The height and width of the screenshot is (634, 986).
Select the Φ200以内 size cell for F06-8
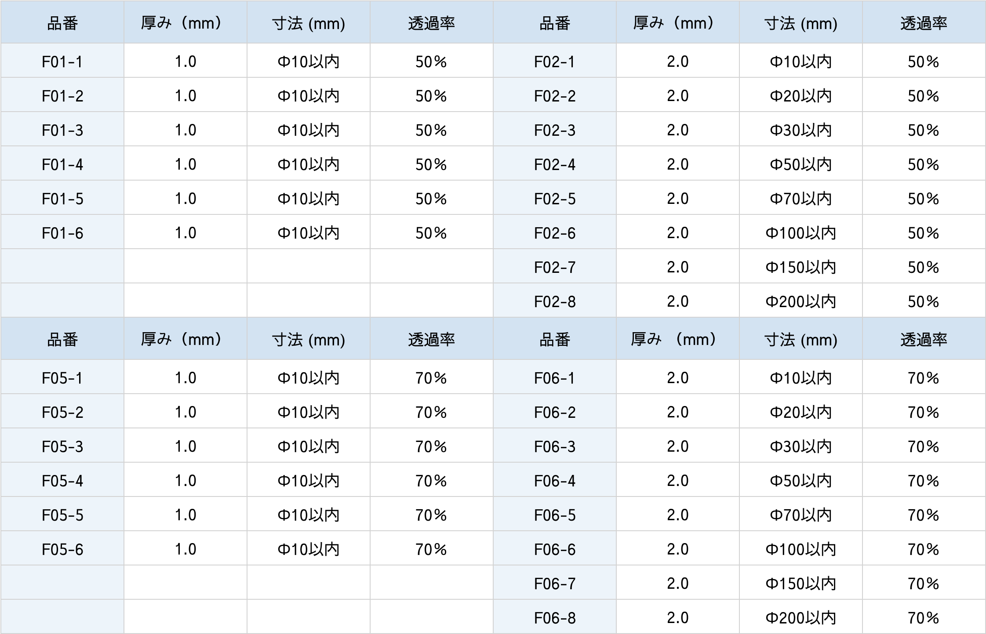point(800,618)
